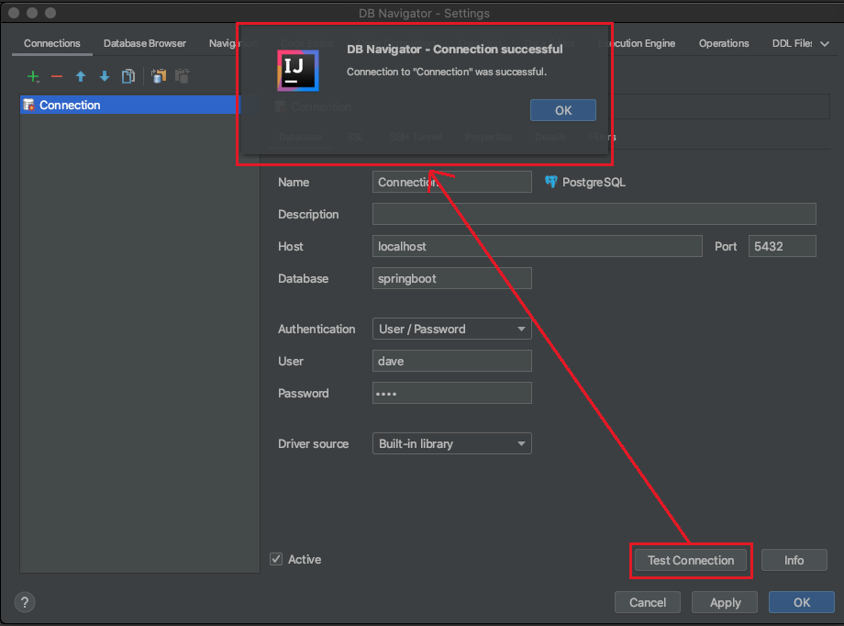844x626 pixels.
Task: Switch to the Connections tab
Action: tap(52, 43)
